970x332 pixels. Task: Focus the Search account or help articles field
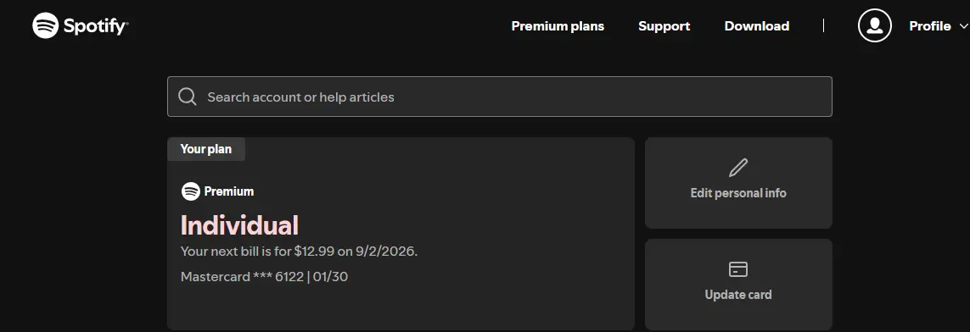click(x=499, y=97)
